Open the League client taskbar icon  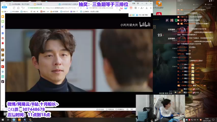point(30,120)
